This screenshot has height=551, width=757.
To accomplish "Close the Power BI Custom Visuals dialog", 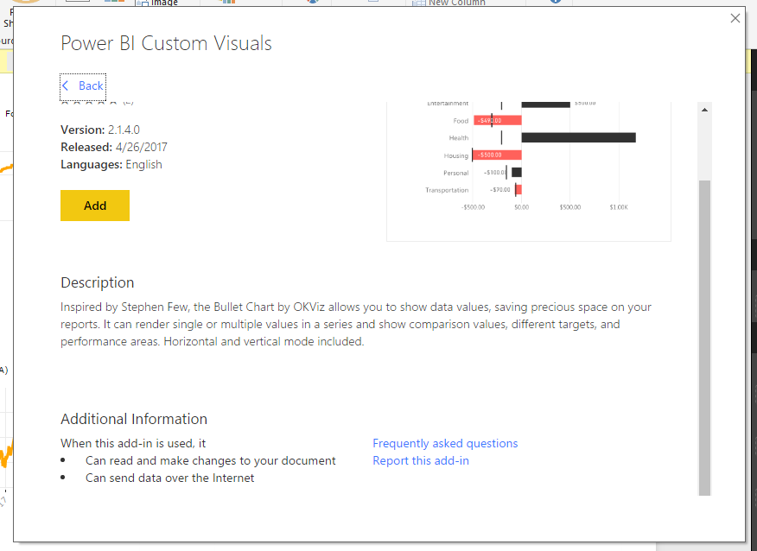I will coord(735,18).
